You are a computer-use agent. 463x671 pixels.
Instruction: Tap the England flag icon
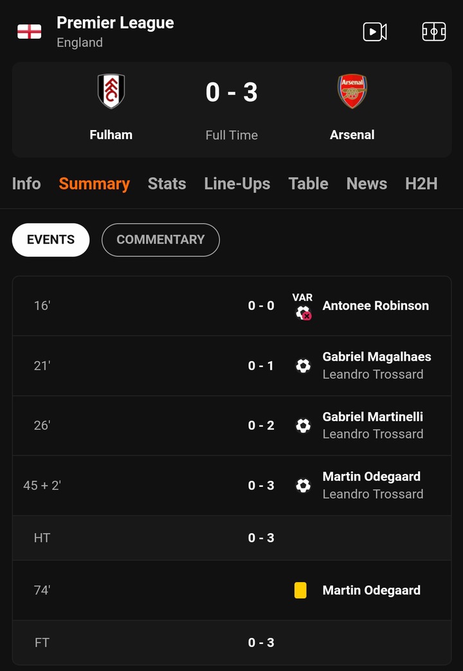point(29,32)
